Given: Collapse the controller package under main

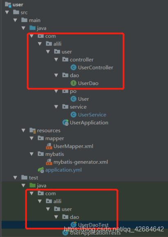Looking at the screenshot, I should point(56,60).
